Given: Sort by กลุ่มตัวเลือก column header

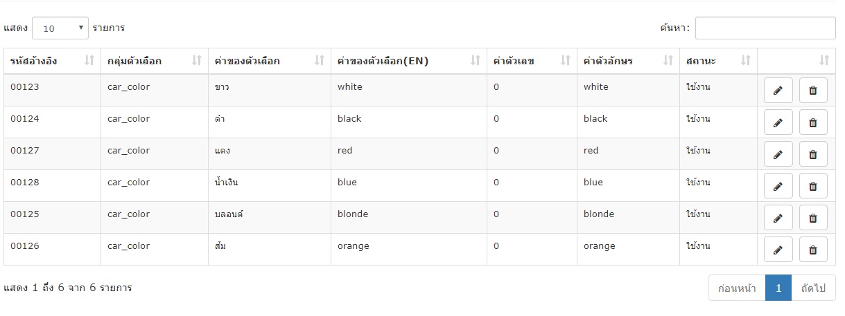Looking at the screenshot, I should 155,61.
